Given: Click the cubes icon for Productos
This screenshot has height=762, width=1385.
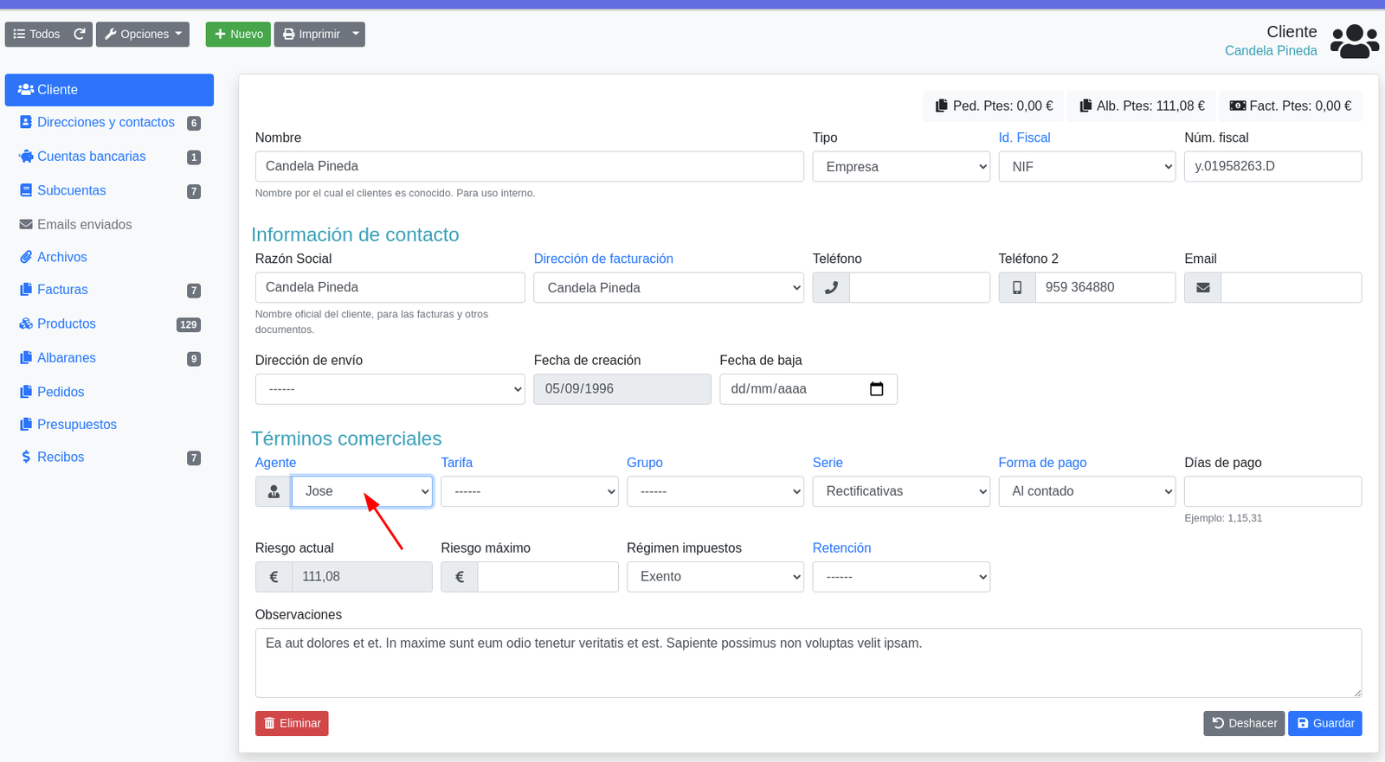Looking at the screenshot, I should [x=26, y=323].
